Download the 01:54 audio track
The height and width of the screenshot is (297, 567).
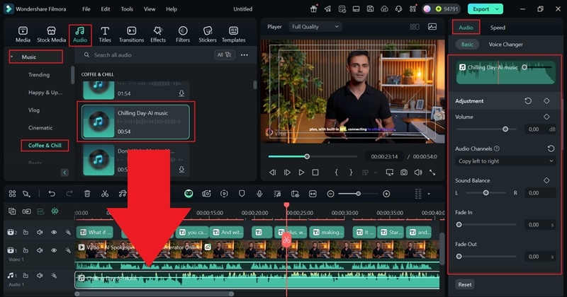pos(181,93)
